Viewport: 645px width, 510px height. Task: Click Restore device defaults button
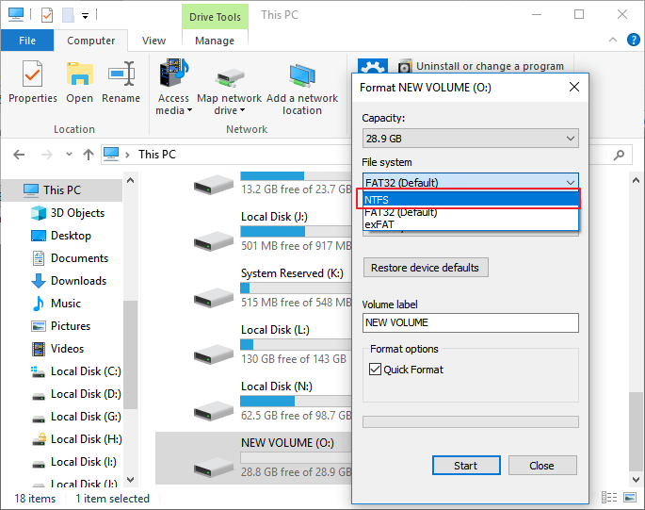[x=426, y=268]
